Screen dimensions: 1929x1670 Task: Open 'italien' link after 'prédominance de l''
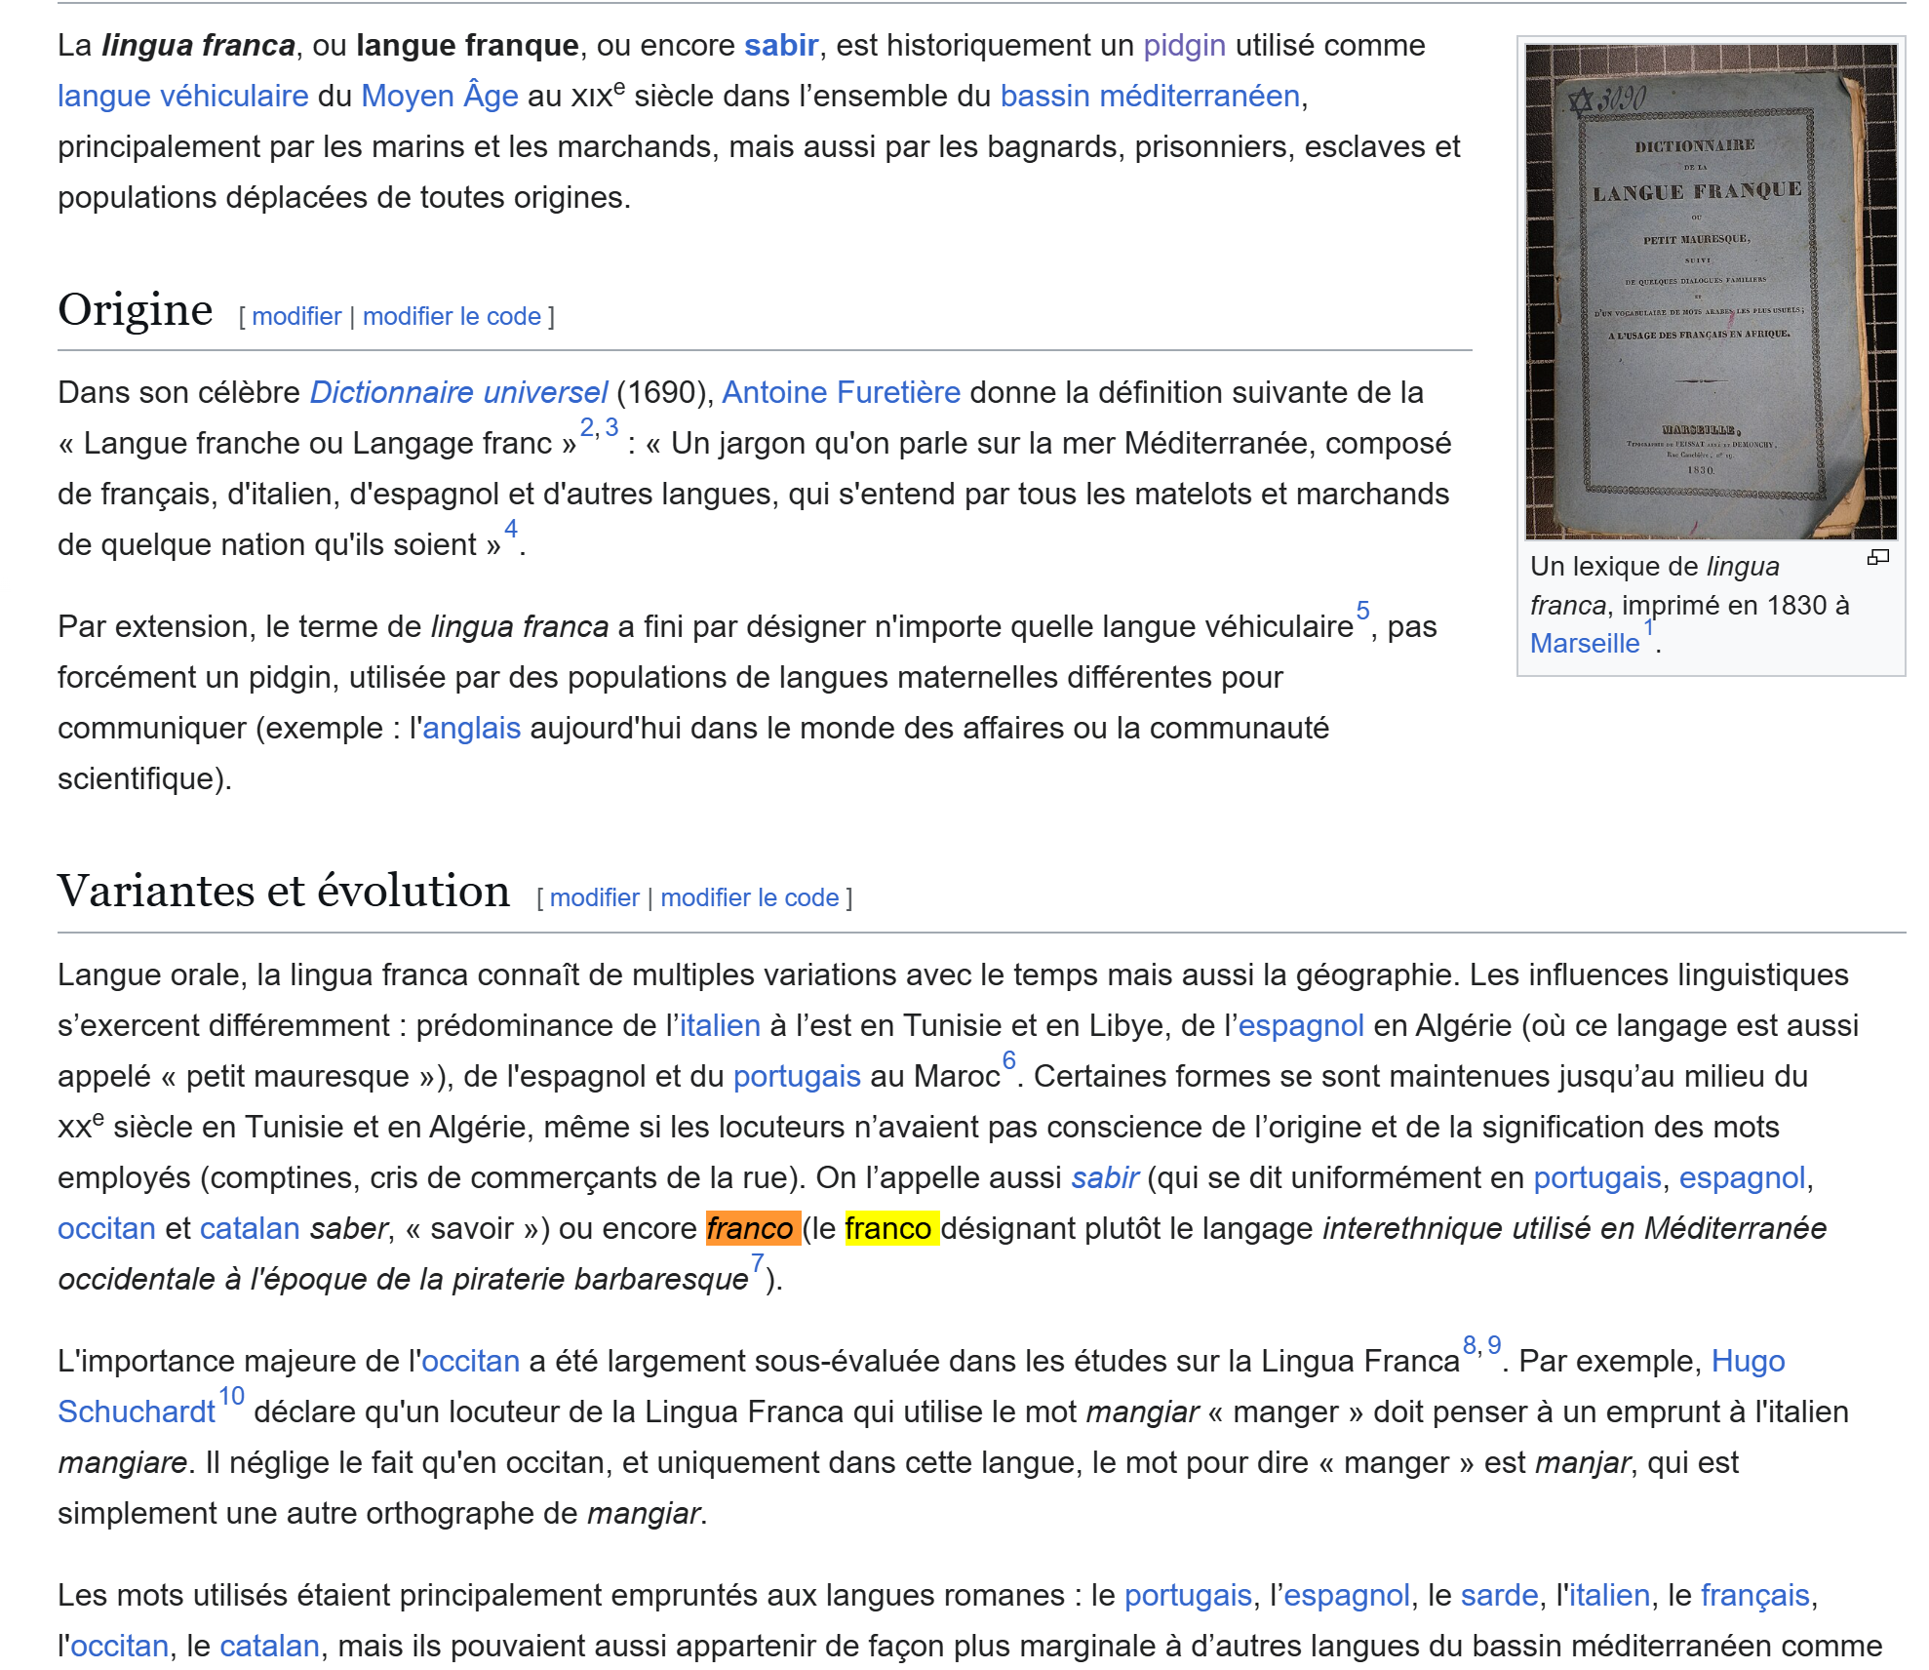point(720,1025)
